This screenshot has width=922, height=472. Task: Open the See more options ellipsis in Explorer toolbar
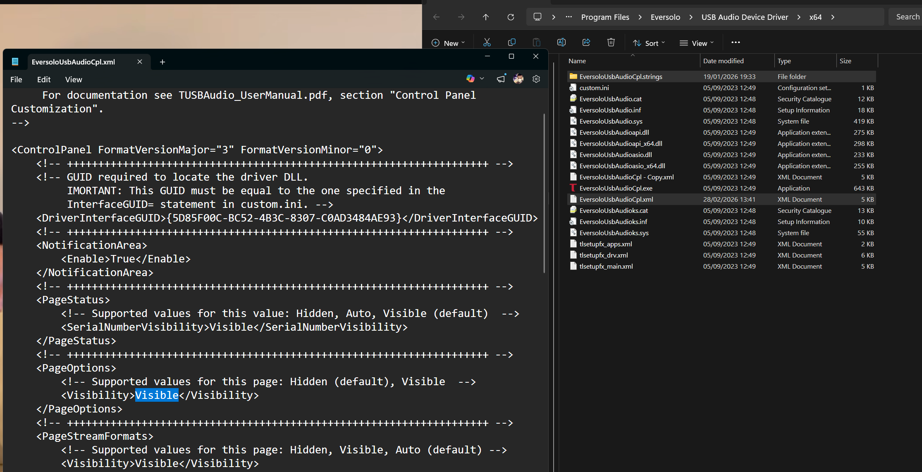pyautogui.click(x=736, y=43)
